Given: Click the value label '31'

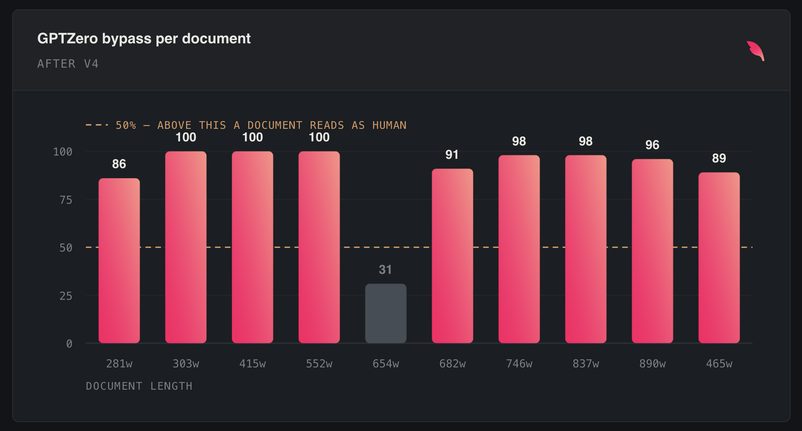Looking at the screenshot, I should point(385,270).
